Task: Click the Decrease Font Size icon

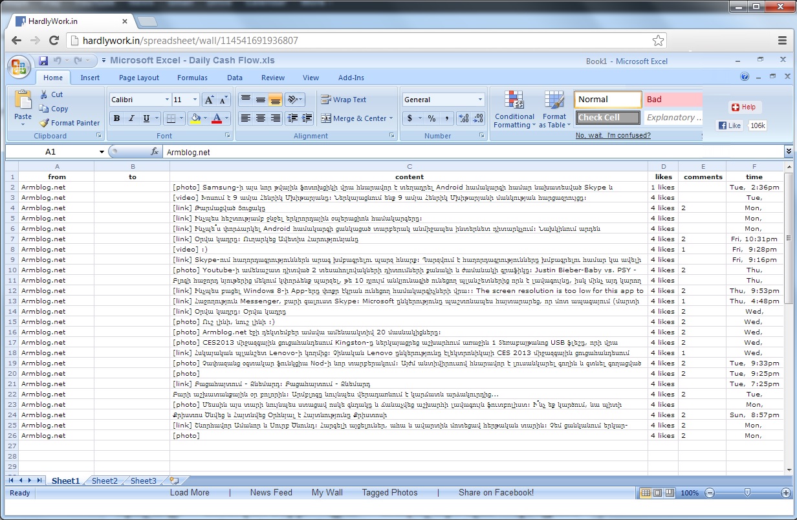Action: (x=224, y=100)
